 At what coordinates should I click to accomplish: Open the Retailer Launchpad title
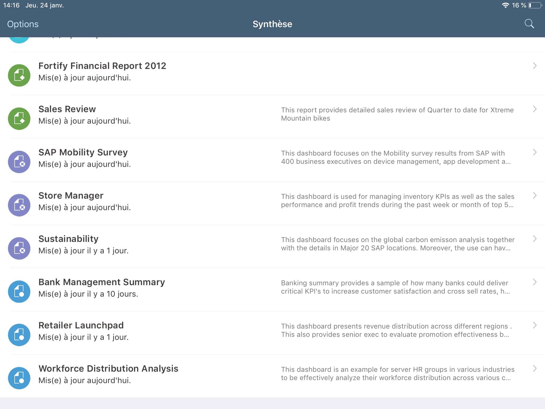click(81, 325)
